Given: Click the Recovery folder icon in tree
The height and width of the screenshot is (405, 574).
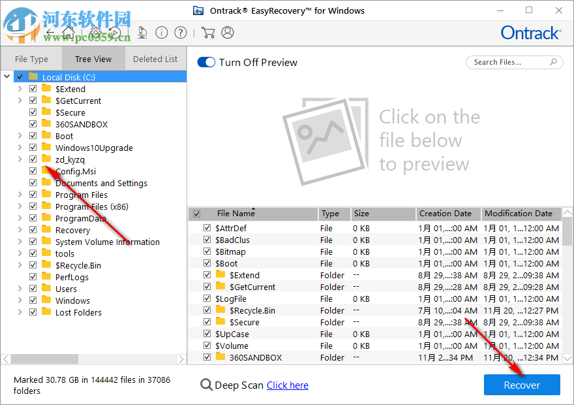Looking at the screenshot, I should click(x=46, y=229).
